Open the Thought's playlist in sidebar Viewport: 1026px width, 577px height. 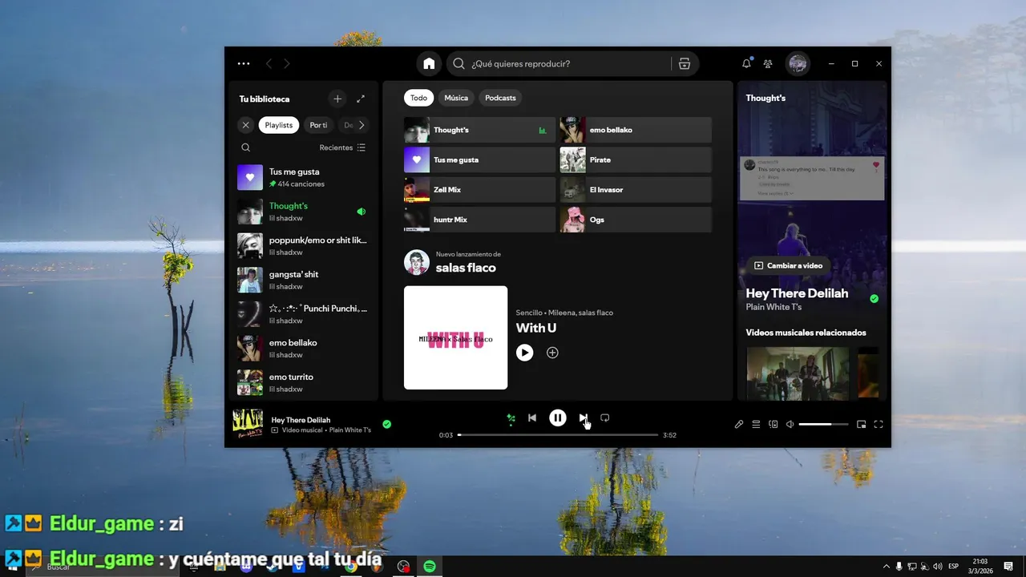(x=303, y=212)
